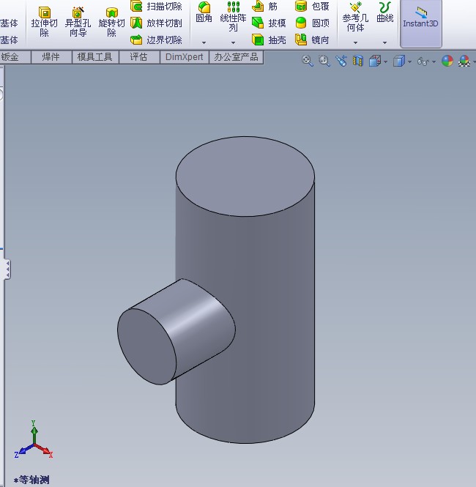This screenshot has width=476, height=487.
Task: Apply the 圆角 fillet tool
Action: click(x=204, y=12)
